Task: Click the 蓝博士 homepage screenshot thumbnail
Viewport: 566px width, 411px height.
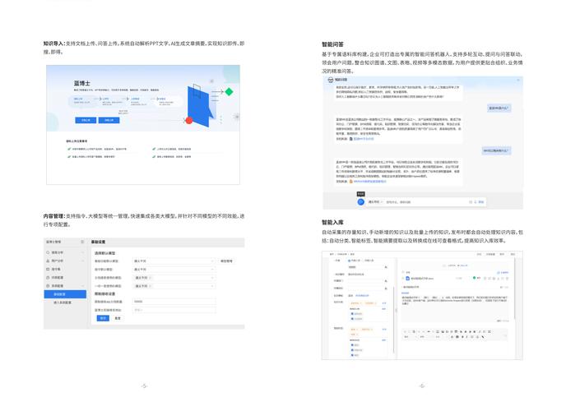Action: pyautogui.click(x=143, y=124)
